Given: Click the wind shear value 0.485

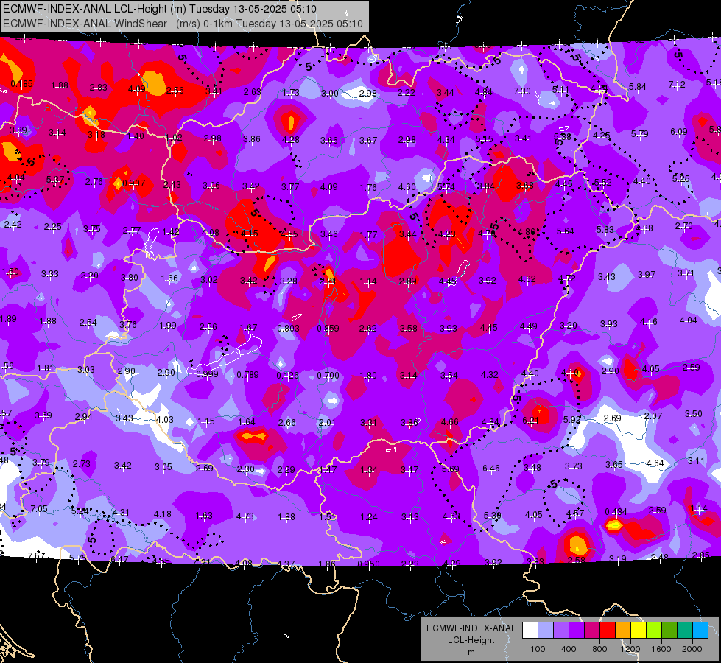Looking at the screenshot, I should 21,84.
